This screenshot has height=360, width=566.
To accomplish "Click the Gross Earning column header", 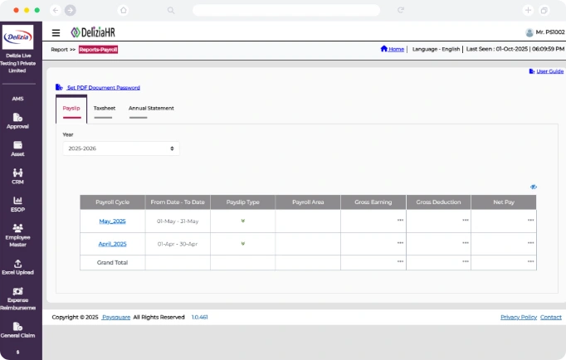I will pyautogui.click(x=373, y=202).
